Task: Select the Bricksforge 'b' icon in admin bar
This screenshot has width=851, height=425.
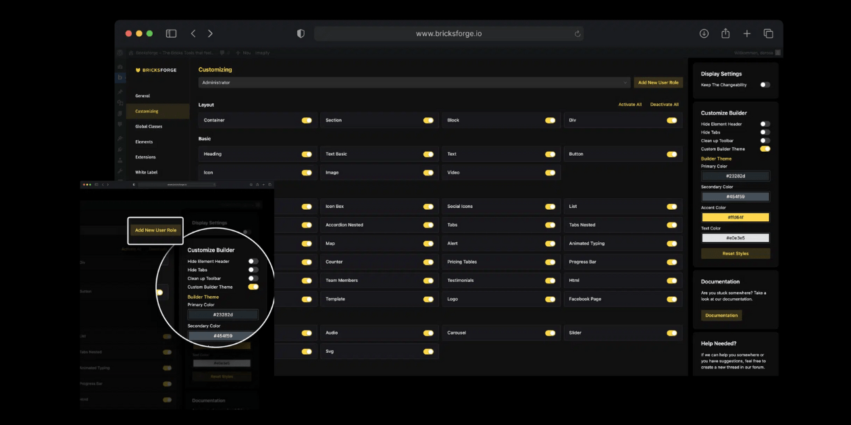Action: coord(120,76)
